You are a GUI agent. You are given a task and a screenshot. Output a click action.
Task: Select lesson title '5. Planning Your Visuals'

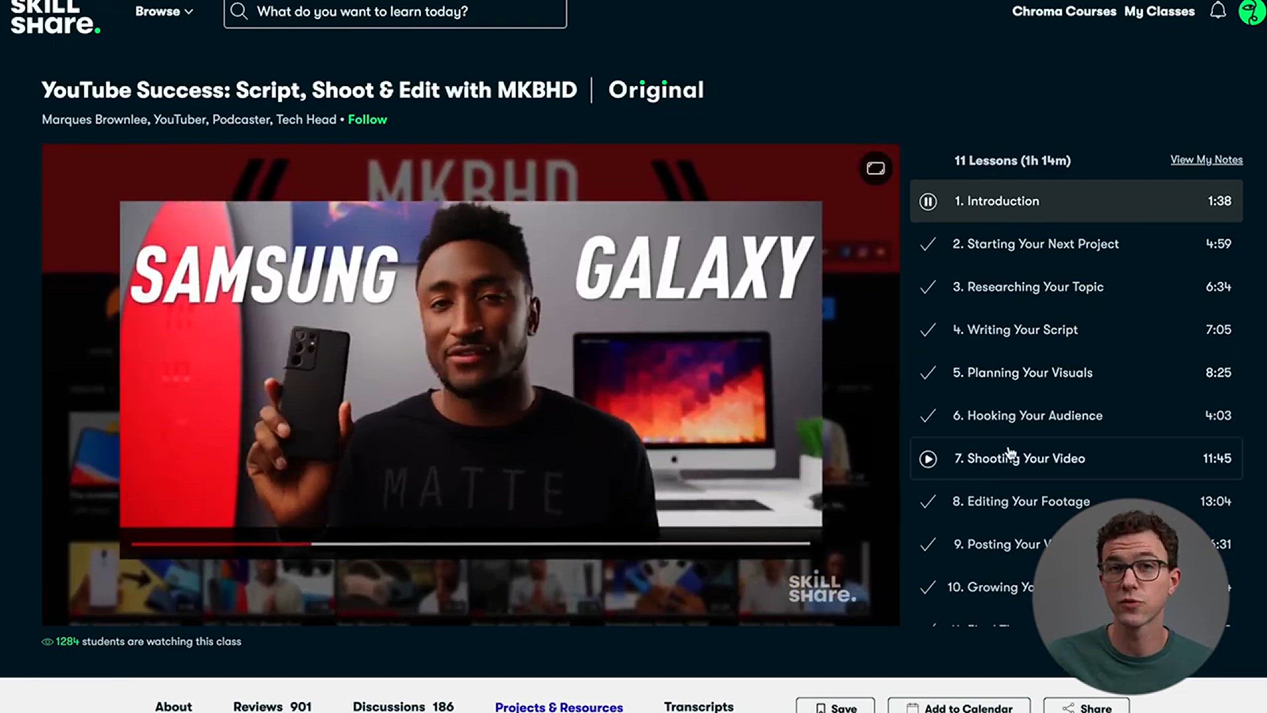[x=1022, y=373]
